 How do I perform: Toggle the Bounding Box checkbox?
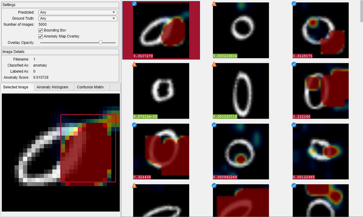click(x=41, y=30)
